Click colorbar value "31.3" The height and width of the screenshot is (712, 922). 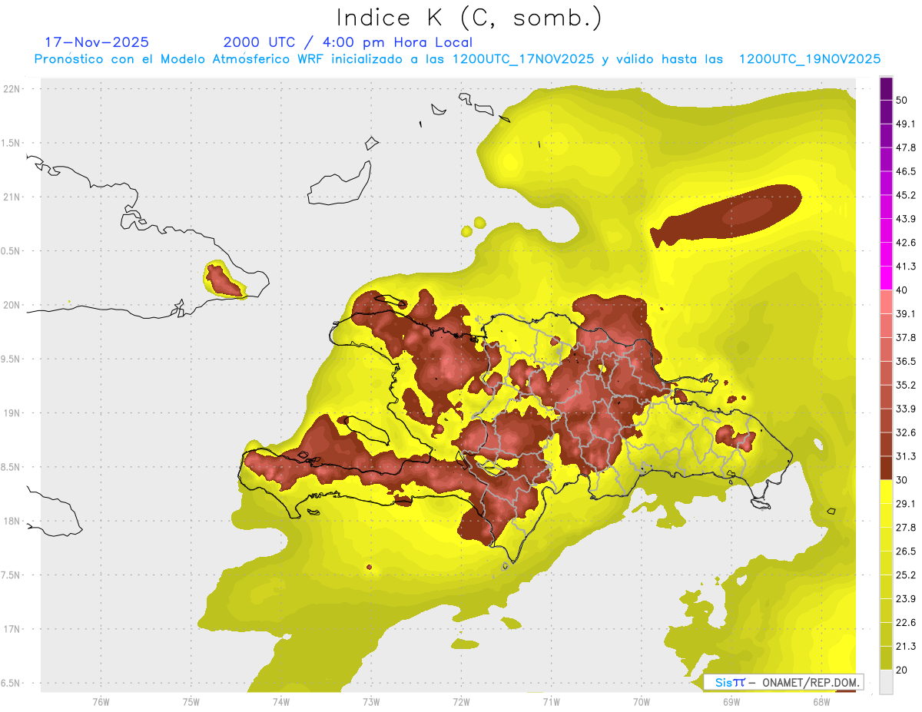pyautogui.click(x=906, y=456)
